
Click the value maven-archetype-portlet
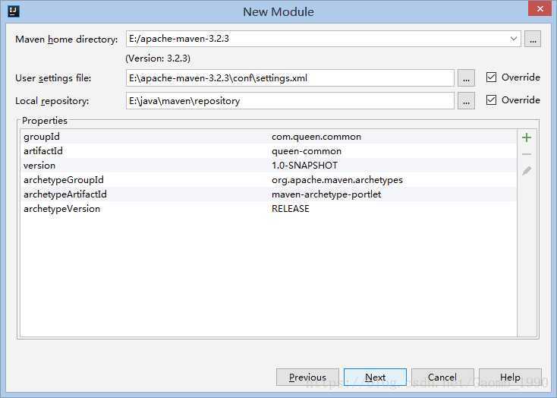(326, 194)
